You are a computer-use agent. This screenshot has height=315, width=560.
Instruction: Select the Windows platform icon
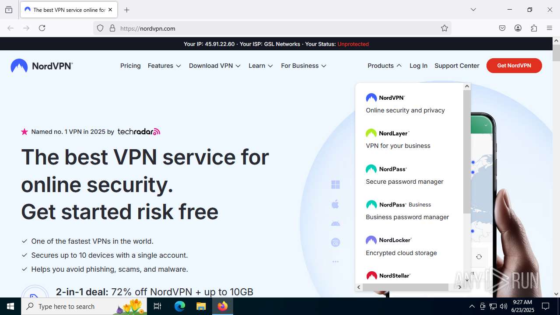336,185
